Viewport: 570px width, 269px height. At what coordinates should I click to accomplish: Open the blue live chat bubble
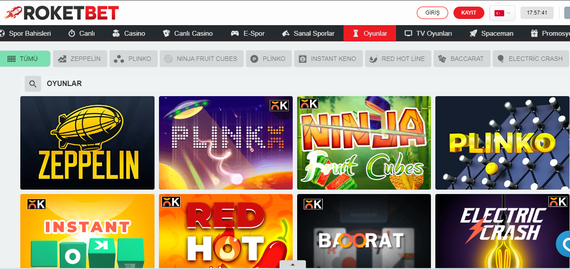(x=563, y=243)
